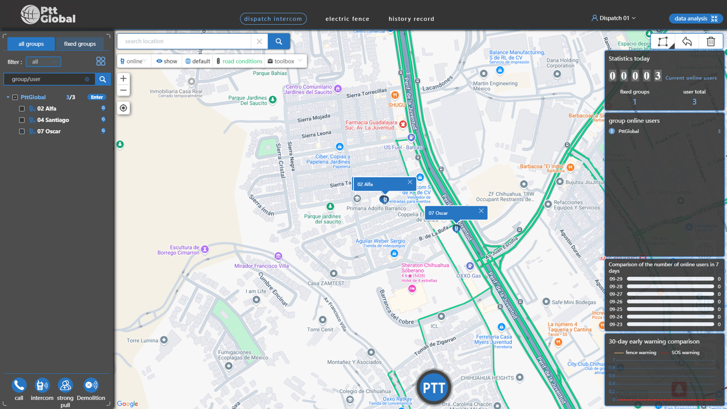
Task: Tick the checkbox beside 07 Oscar
Action: tap(22, 132)
